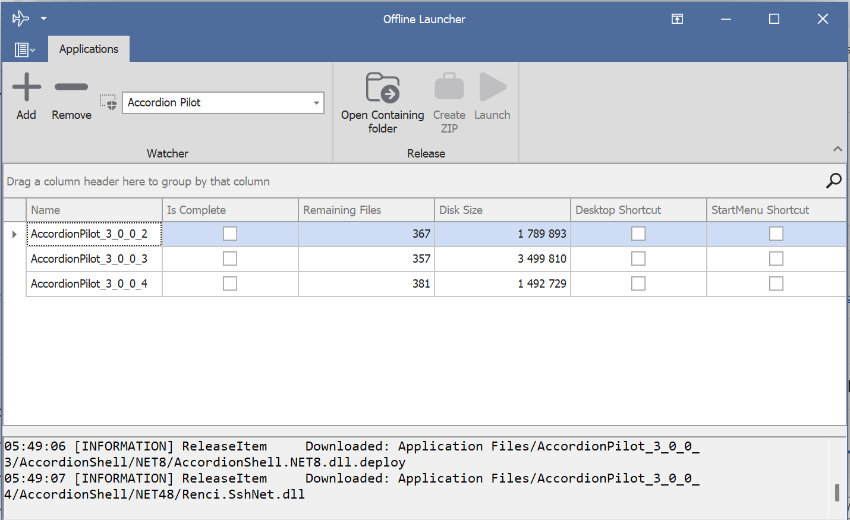The image size is (850, 520).
Task: Expand the AccordionPilot_3_0_0_2 row indicator arrow
Action: click(x=14, y=234)
